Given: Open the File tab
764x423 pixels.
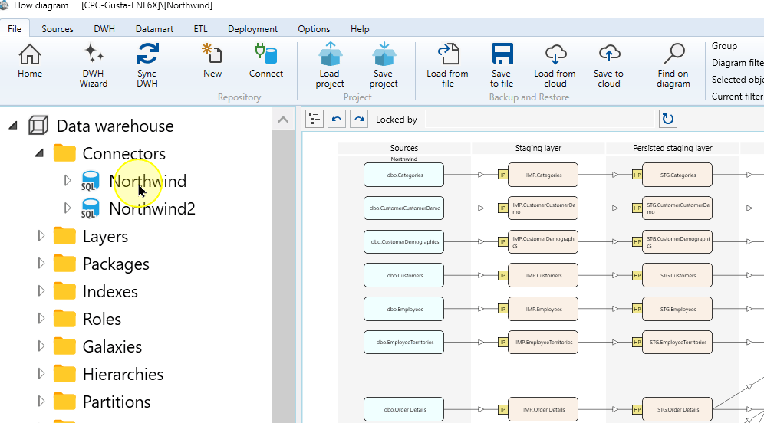Looking at the screenshot, I should click(x=15, y=28).
